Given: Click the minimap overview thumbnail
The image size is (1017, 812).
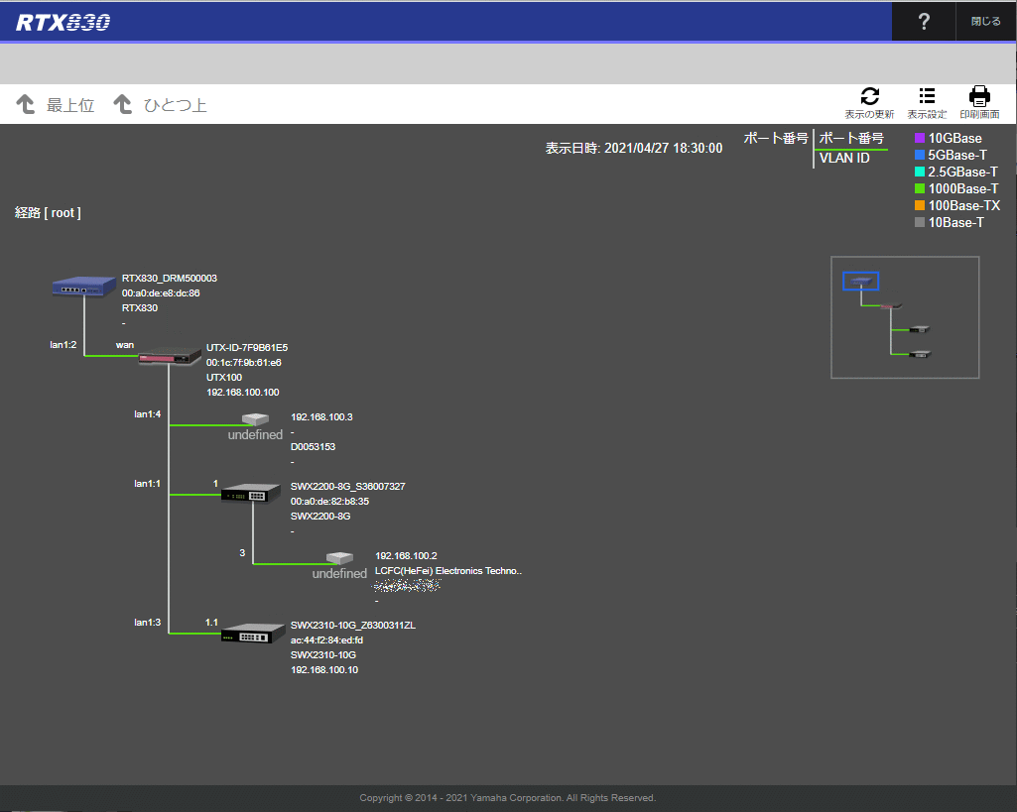Looking at the screenshot, I should pos(904,317).
